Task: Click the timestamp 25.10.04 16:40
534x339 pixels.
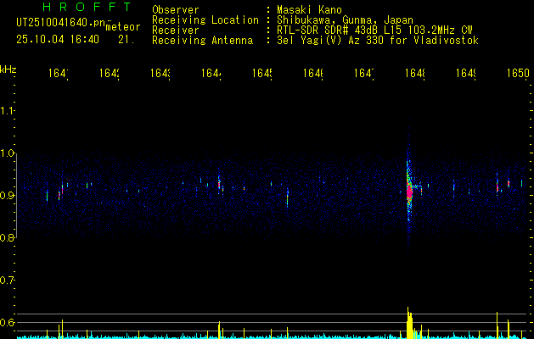Action: coord(58,40)
